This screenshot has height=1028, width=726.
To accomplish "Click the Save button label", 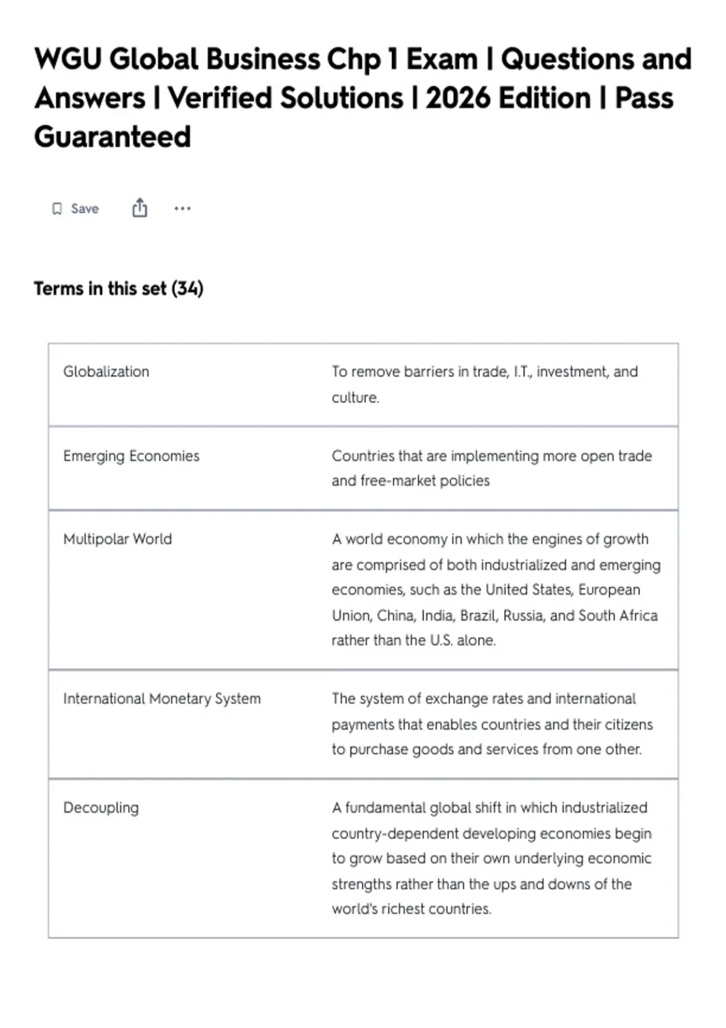I will 85,209.
